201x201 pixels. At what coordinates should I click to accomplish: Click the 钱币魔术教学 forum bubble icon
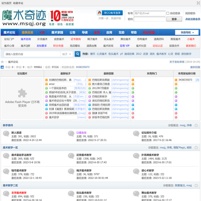coord(6,172)
